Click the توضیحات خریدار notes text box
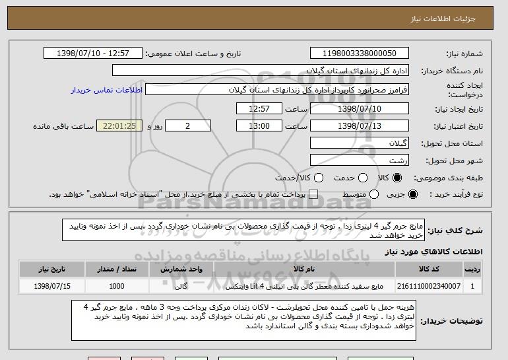508x360 pixels. [243, 320]
